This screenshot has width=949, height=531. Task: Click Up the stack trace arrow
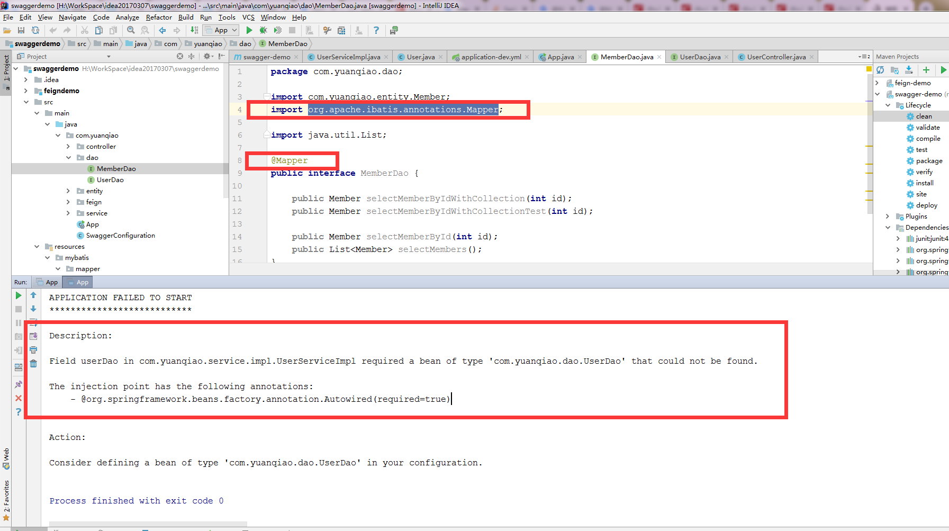pos(33,295)
